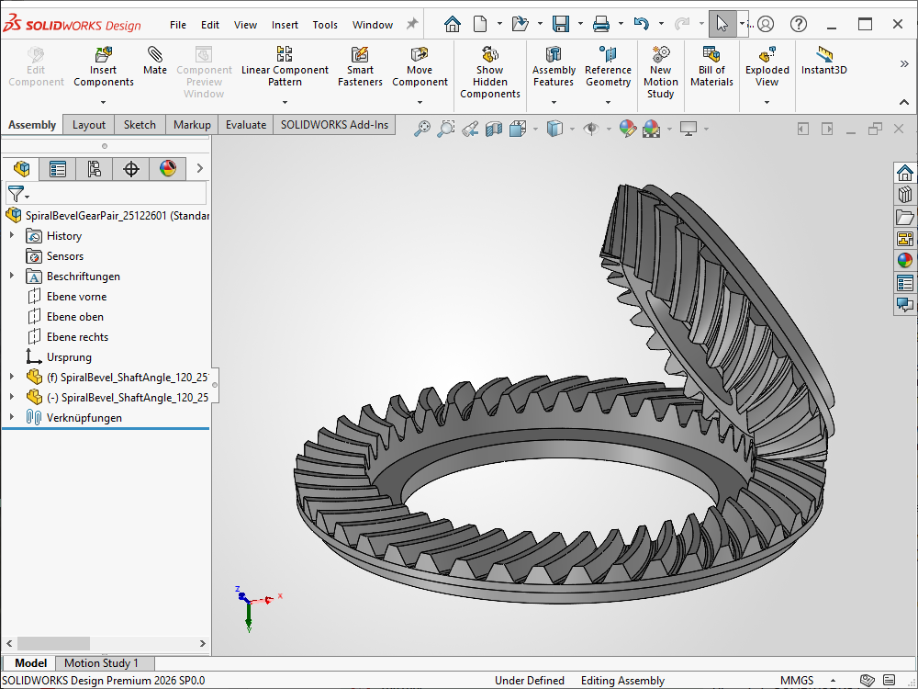Switch to the Evaluate tab
Viewport: 918px width, 689px height.
[x=246, y=125]
